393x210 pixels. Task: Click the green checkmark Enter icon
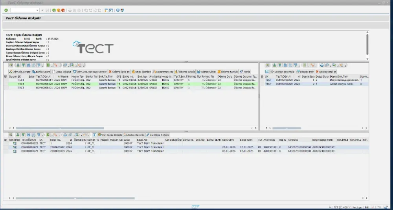click(6, 10)
